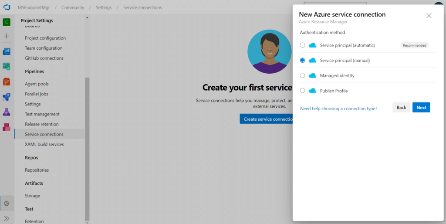Viewport: 446px width, 224px height.
Task: Select Service connections in sidebar
Action: coord(50,134)
